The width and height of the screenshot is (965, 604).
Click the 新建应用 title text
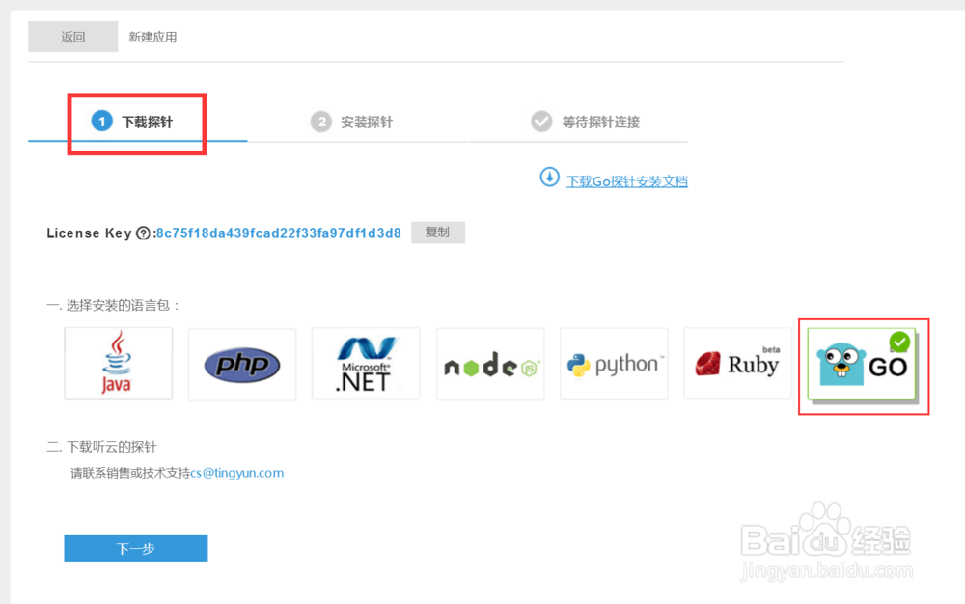pos(152,37)
